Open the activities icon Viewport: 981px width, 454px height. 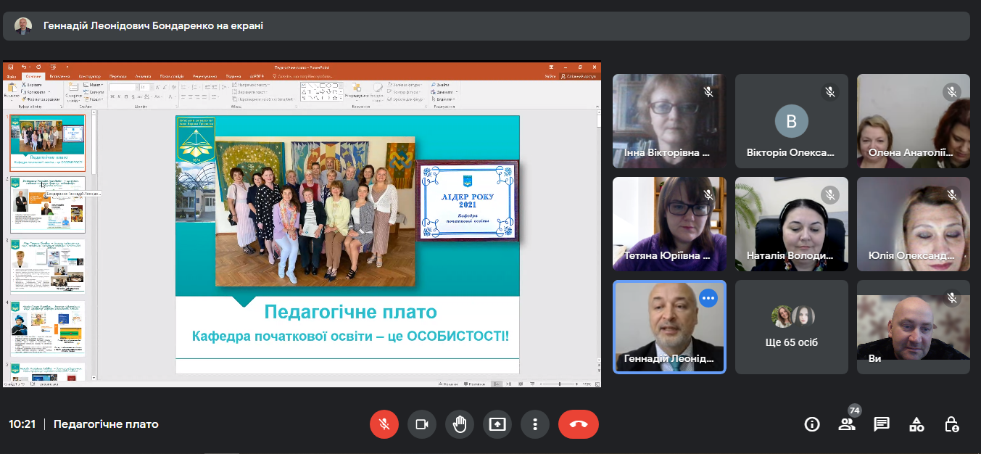pos(916,424)
